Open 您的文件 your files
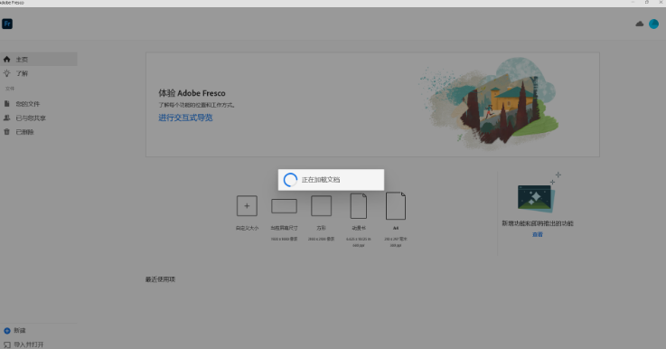Viewport: 666px width, 349px height. click(28, 104)
